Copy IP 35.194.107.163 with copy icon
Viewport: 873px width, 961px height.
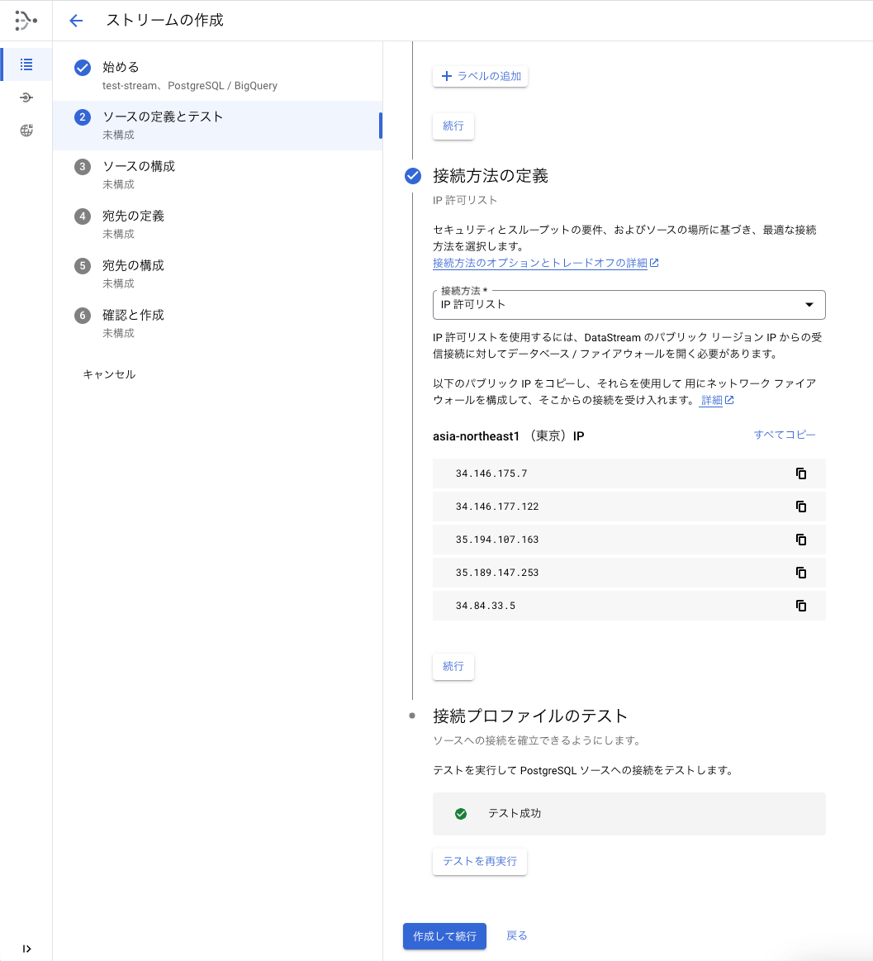(800, 540)
